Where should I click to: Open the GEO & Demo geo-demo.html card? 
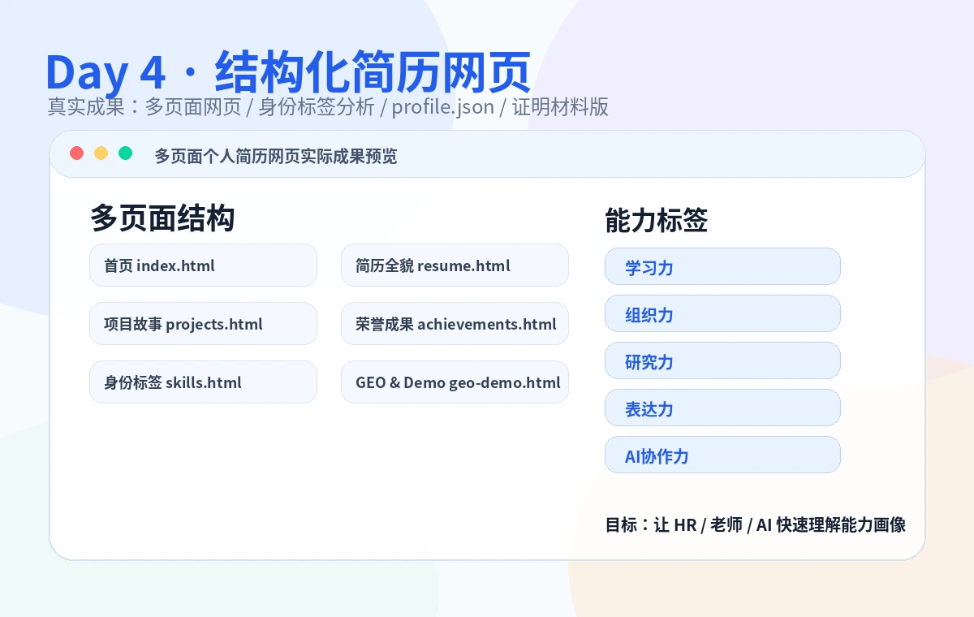click(455, 382)
